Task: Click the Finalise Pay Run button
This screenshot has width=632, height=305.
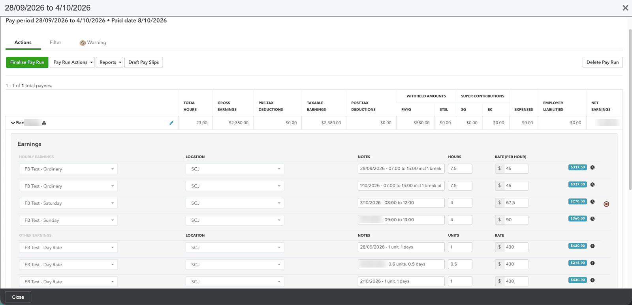Action: click(x=27, y=62)
